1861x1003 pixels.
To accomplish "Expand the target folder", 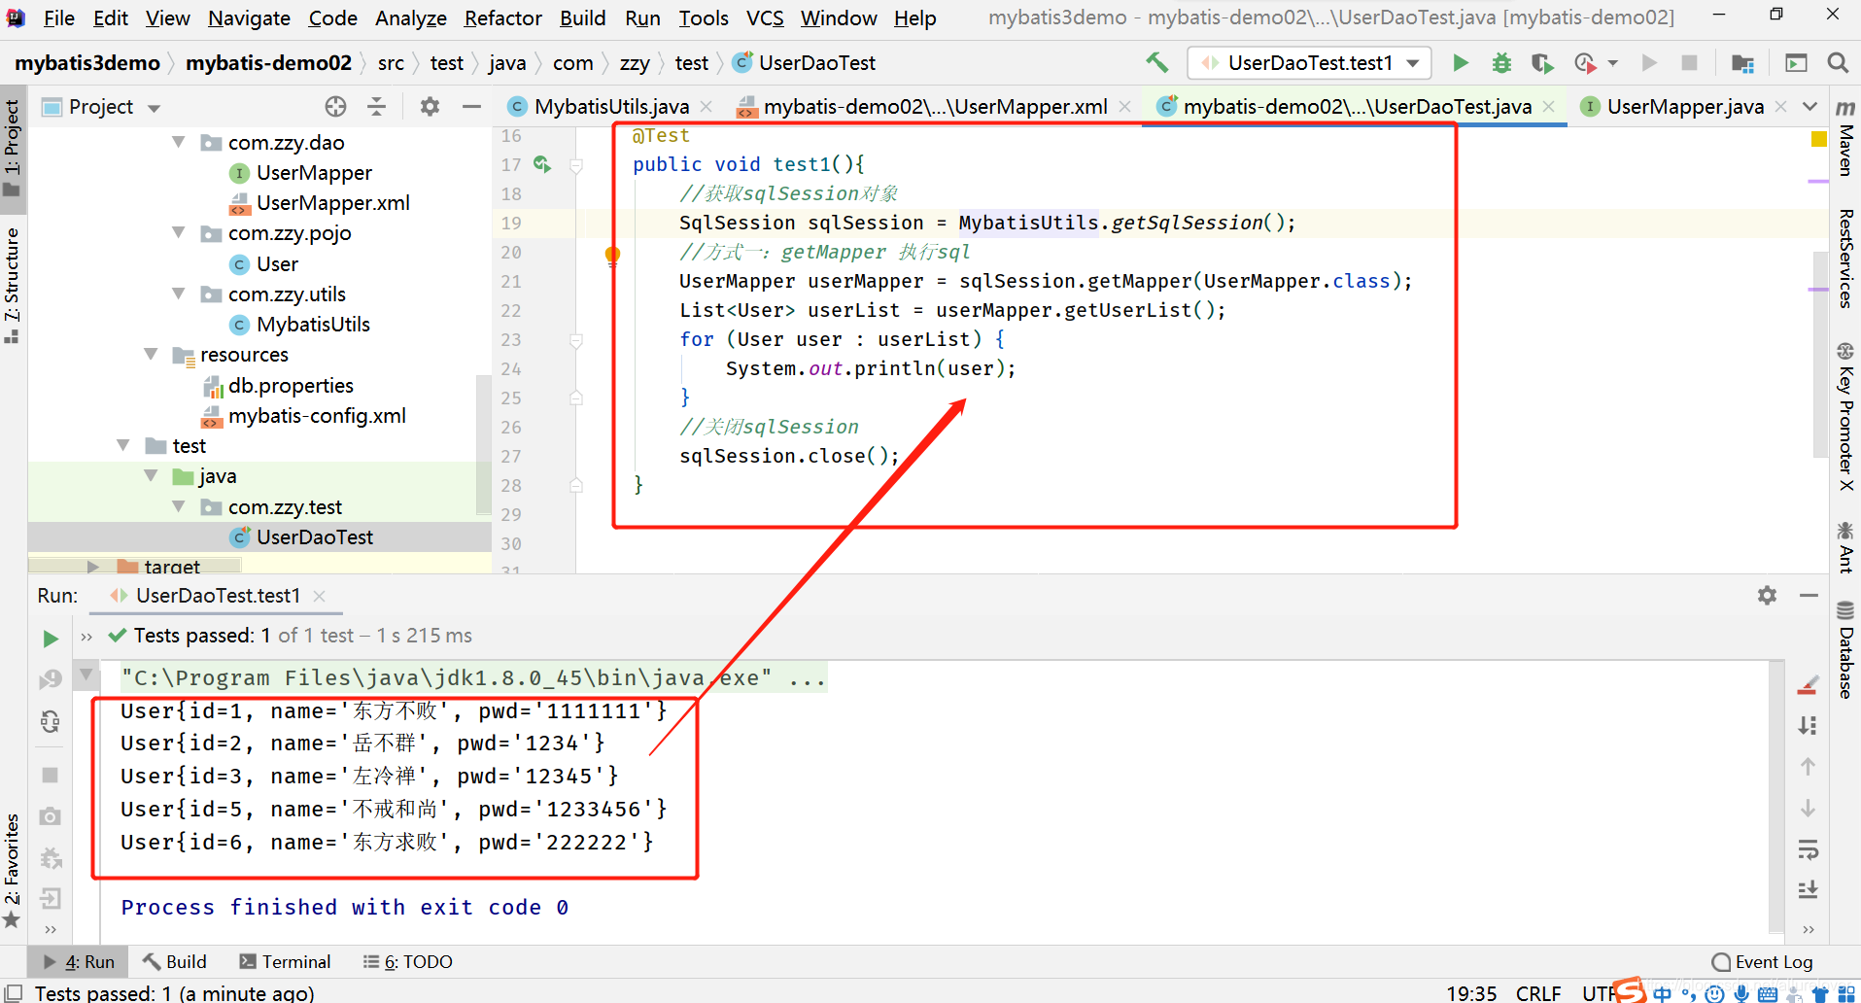I will point(93,566).
